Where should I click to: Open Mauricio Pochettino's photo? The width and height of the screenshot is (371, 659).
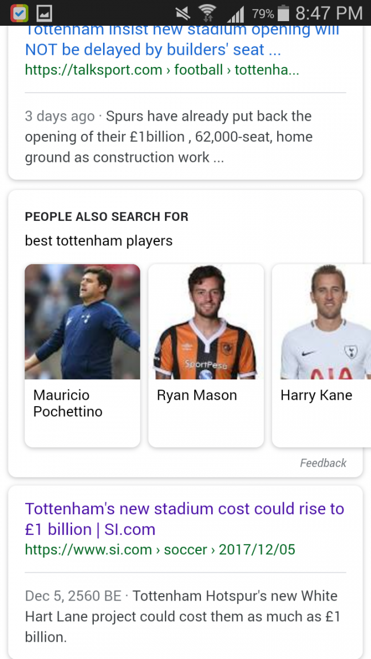82,321
